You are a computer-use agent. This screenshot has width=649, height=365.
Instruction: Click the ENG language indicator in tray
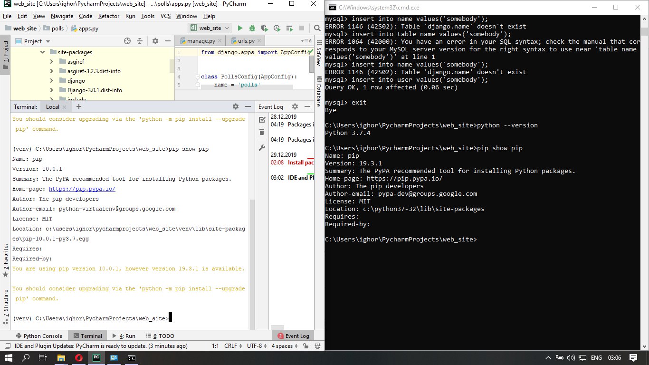pyautogui.click(x=596, y=358)
